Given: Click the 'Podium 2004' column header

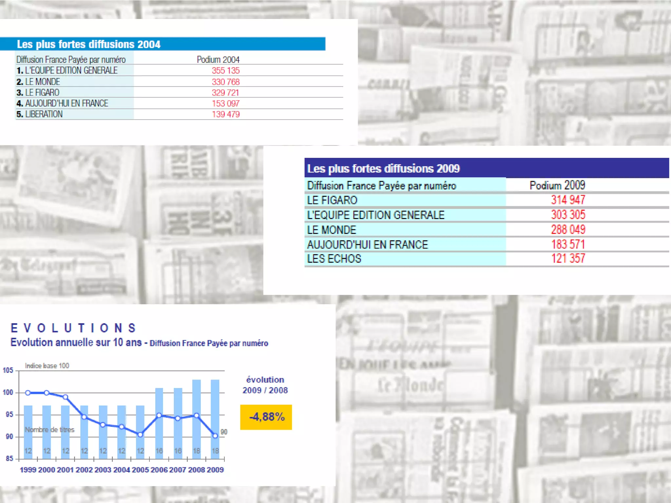Looking at the screenshot, I should pyautogui.click(x=218, y=60).
